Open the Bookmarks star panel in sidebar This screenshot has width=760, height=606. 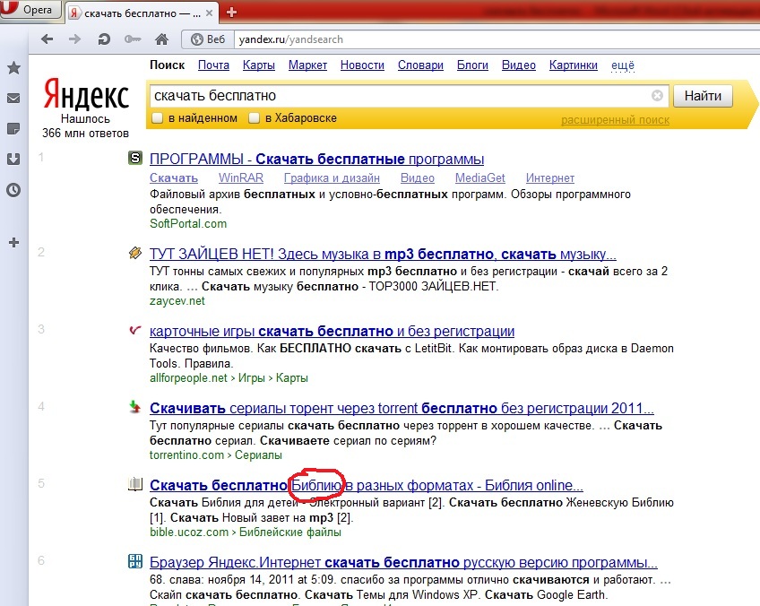(13, 68)
